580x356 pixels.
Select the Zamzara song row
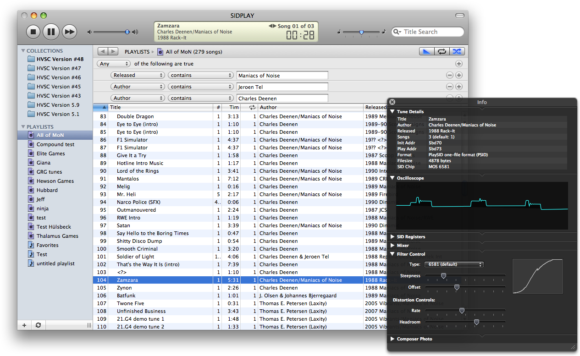pyautogui.click(x=240, y=280)
